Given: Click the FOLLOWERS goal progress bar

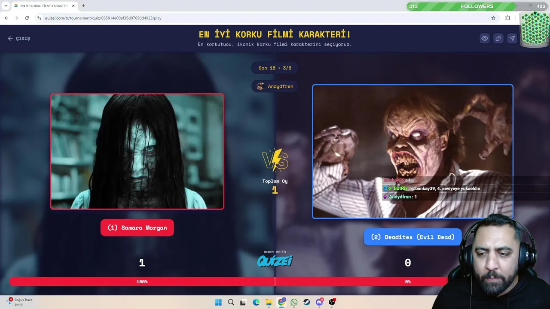Looking at the screenshot, I should tap(477, 6).
